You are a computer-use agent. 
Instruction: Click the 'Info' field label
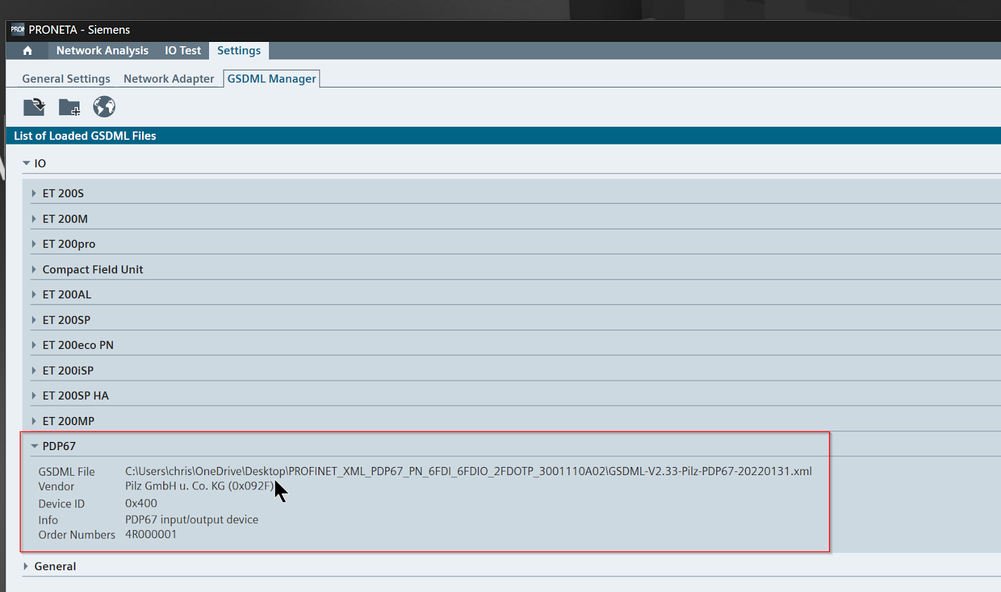click(48, 520)
